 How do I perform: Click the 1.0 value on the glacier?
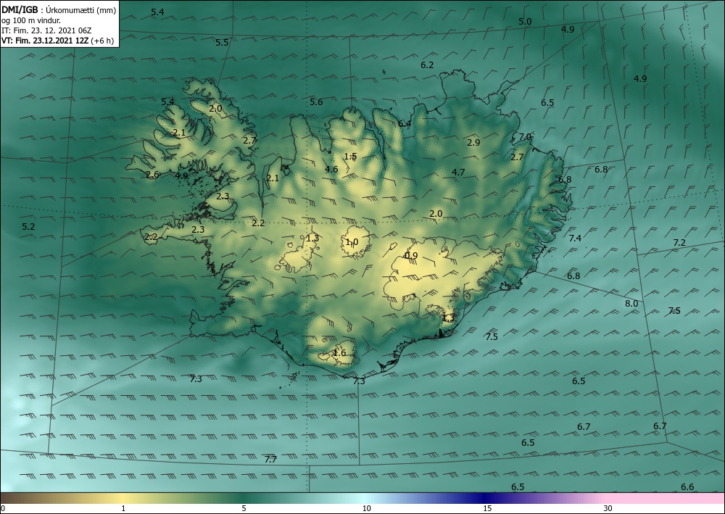point(352,242)
